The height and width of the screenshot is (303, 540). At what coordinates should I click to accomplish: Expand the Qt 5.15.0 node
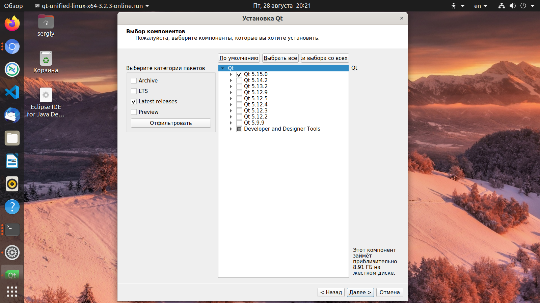point(231,74)
